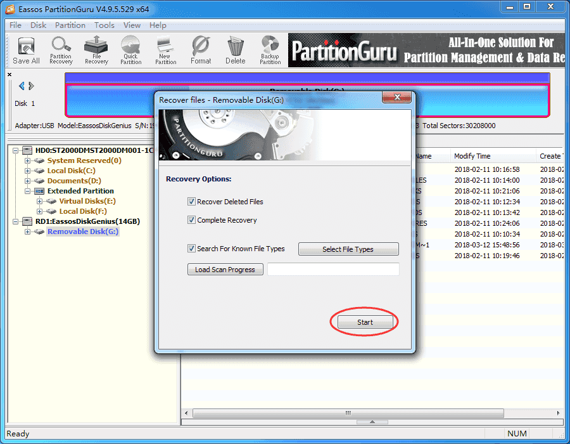
Task: Click the Start button in dialog
Action: tap(365, 322)
